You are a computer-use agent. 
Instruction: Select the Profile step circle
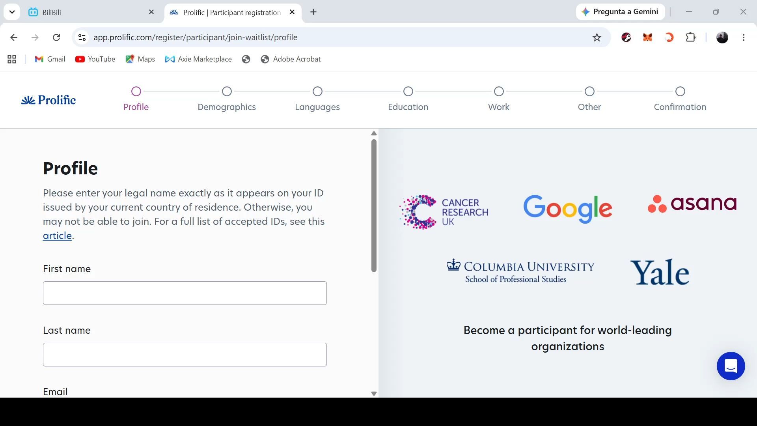pos(136,92)
